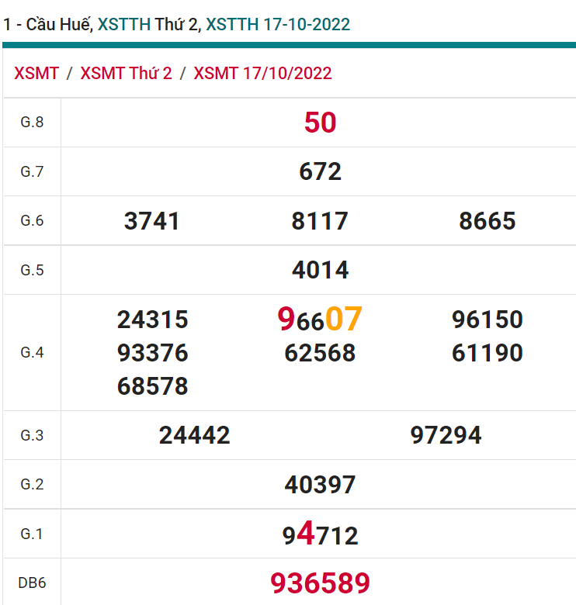Click the G.4 number 61190

[x=488, y=353]
